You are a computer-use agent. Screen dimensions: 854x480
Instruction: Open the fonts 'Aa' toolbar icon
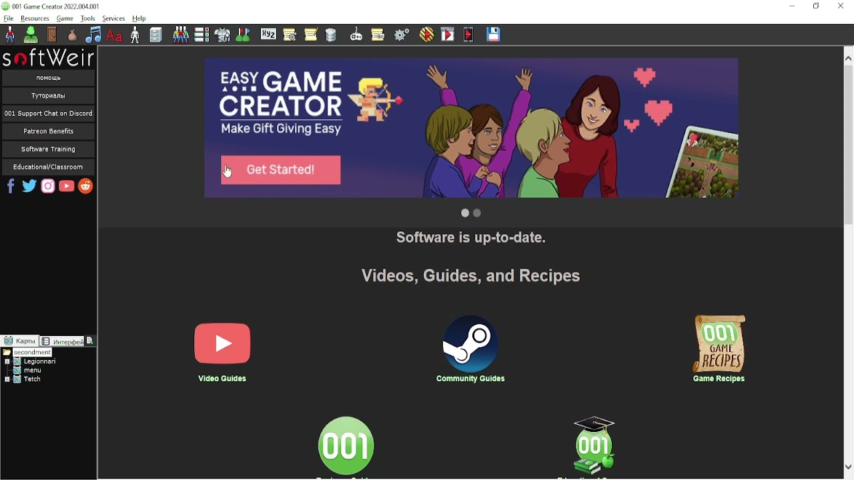coord(114,35)
